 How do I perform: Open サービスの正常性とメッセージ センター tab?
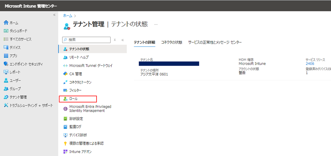pyautogui.click(x=215, y=42)
